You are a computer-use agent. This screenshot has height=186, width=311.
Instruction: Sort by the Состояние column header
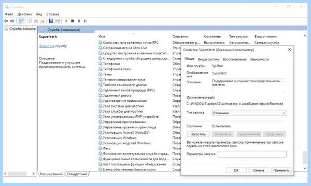(x=212, y=36)
